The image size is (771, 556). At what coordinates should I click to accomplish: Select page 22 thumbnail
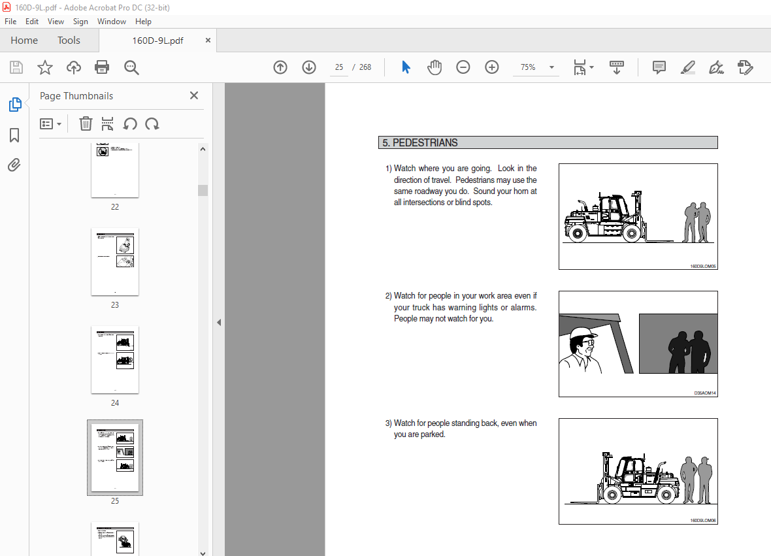[115, 170]
